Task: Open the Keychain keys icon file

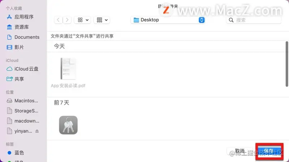Action: coord(68,125)
